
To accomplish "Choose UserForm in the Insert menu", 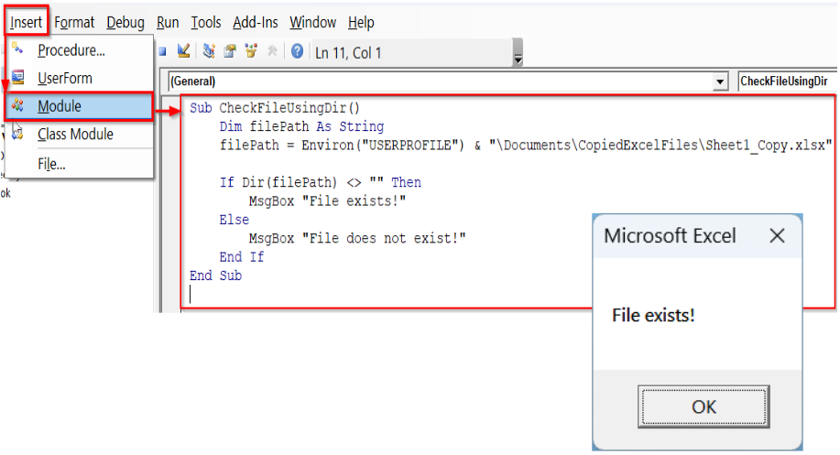I will (64, 79).
